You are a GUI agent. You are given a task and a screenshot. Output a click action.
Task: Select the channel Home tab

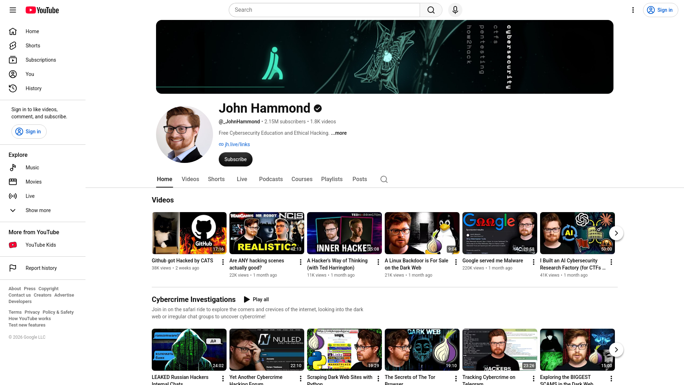[x=165, y=179]
